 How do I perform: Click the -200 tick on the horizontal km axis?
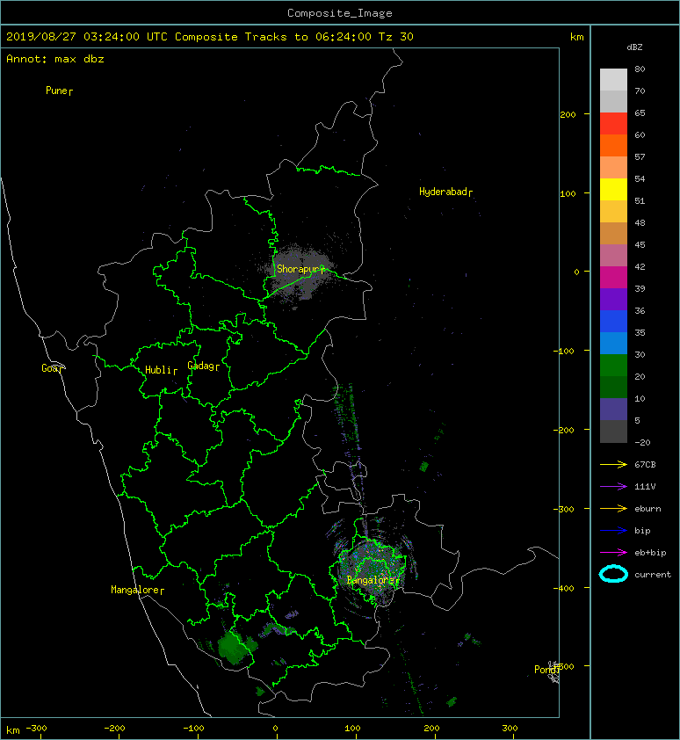click(115, 729)
